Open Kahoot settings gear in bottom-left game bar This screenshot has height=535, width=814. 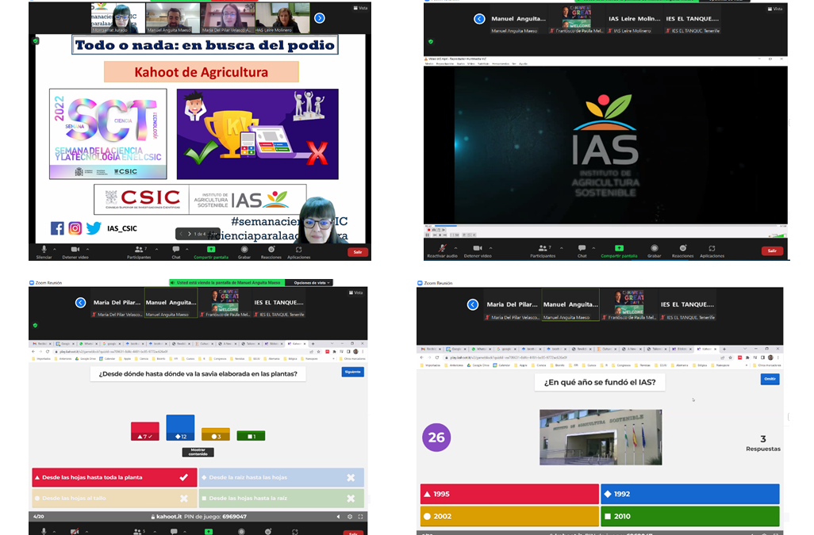coord(350,517)
